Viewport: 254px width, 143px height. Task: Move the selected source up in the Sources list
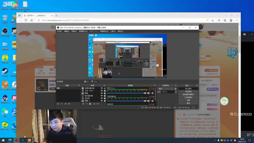pos(94,104)
